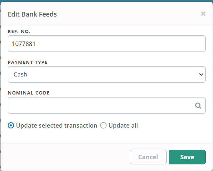Click the reference number value 1077881
Viewport: 213px width, 171px height.
click(x=24, y=44)
